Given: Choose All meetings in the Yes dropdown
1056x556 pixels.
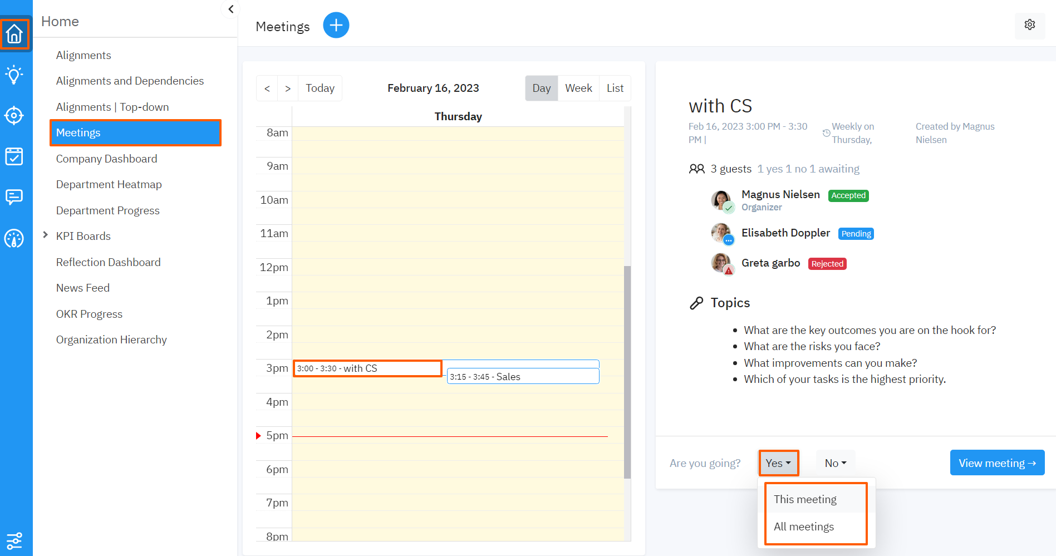Looking at the screenshot, I should (804, 526).
